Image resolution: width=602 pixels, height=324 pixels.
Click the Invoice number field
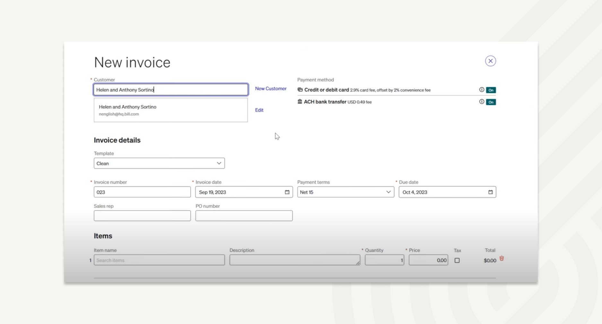(142, 192)
